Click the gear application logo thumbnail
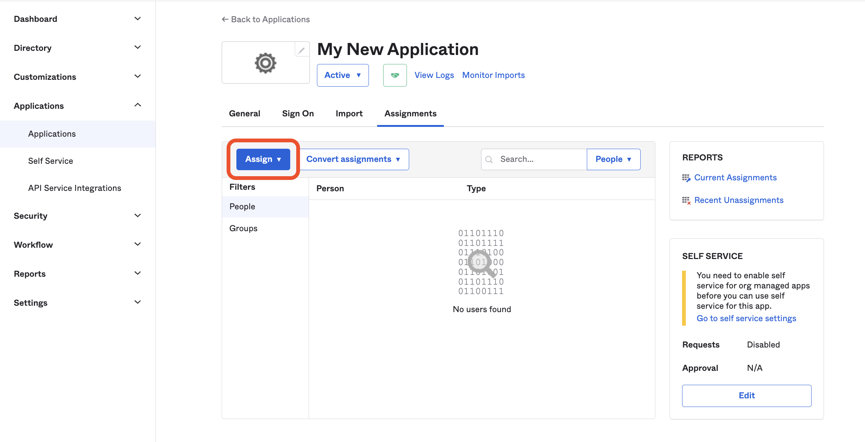This screenshot has height=442, width=865. pos(265,63)
